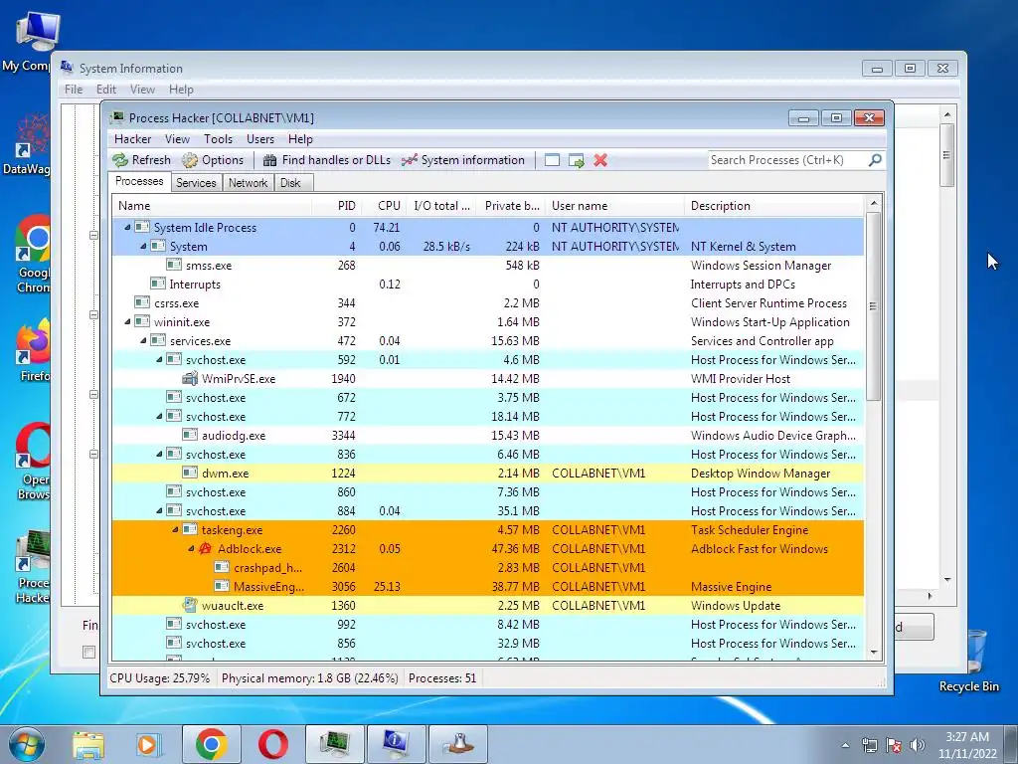The width and height of the screenshot is (1018, 764).
Task: Collapse the svchost.exe PID 772 node
Action: (159, 417)
